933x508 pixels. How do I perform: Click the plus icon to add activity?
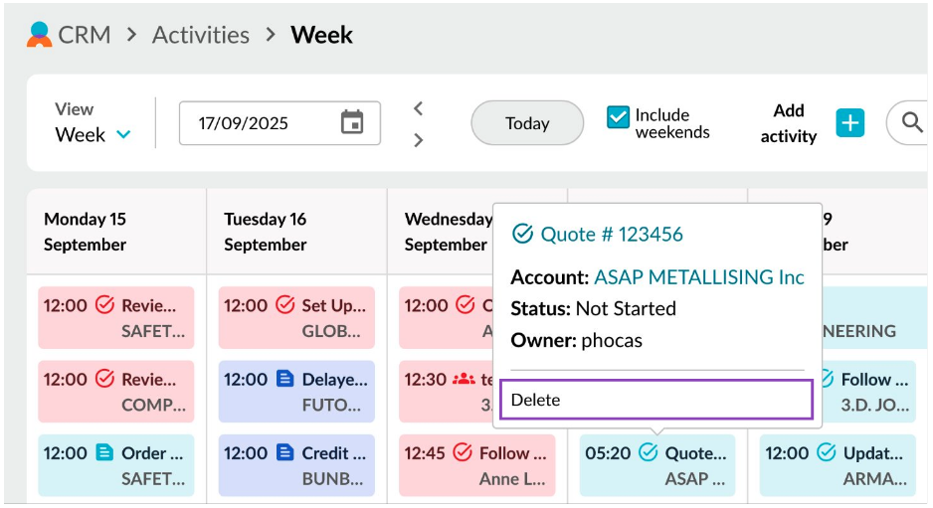(x=849, y=123)
